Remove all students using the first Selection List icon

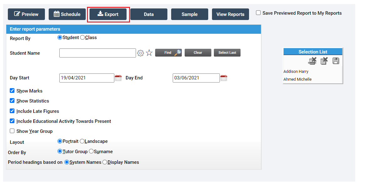(x=312, y=61)
